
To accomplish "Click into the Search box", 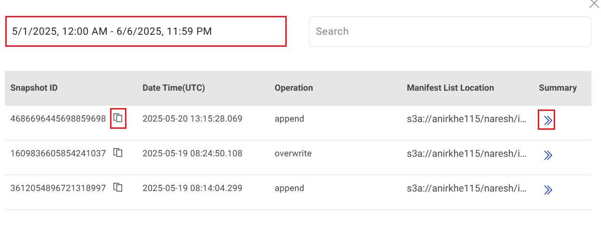I will [449, 31].
